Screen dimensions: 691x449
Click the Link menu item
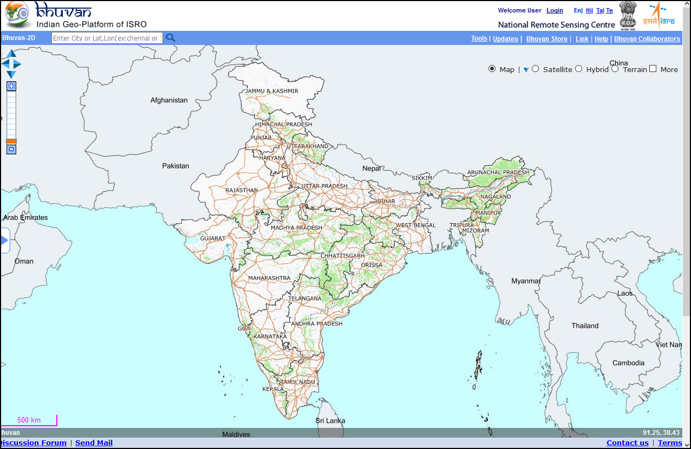582,39
